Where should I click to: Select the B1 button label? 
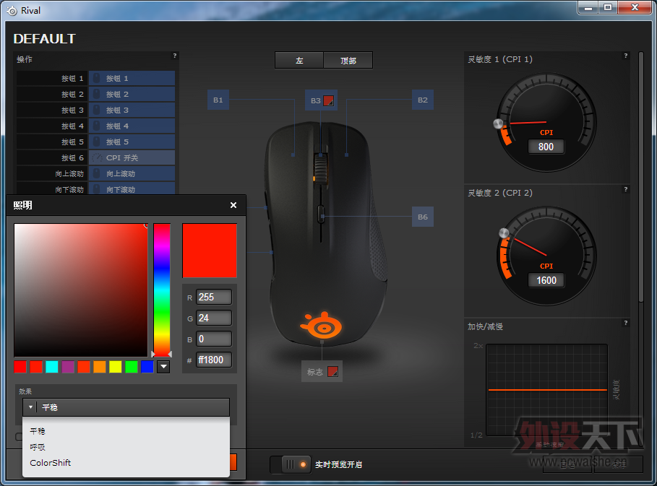(x=218, y=100)
